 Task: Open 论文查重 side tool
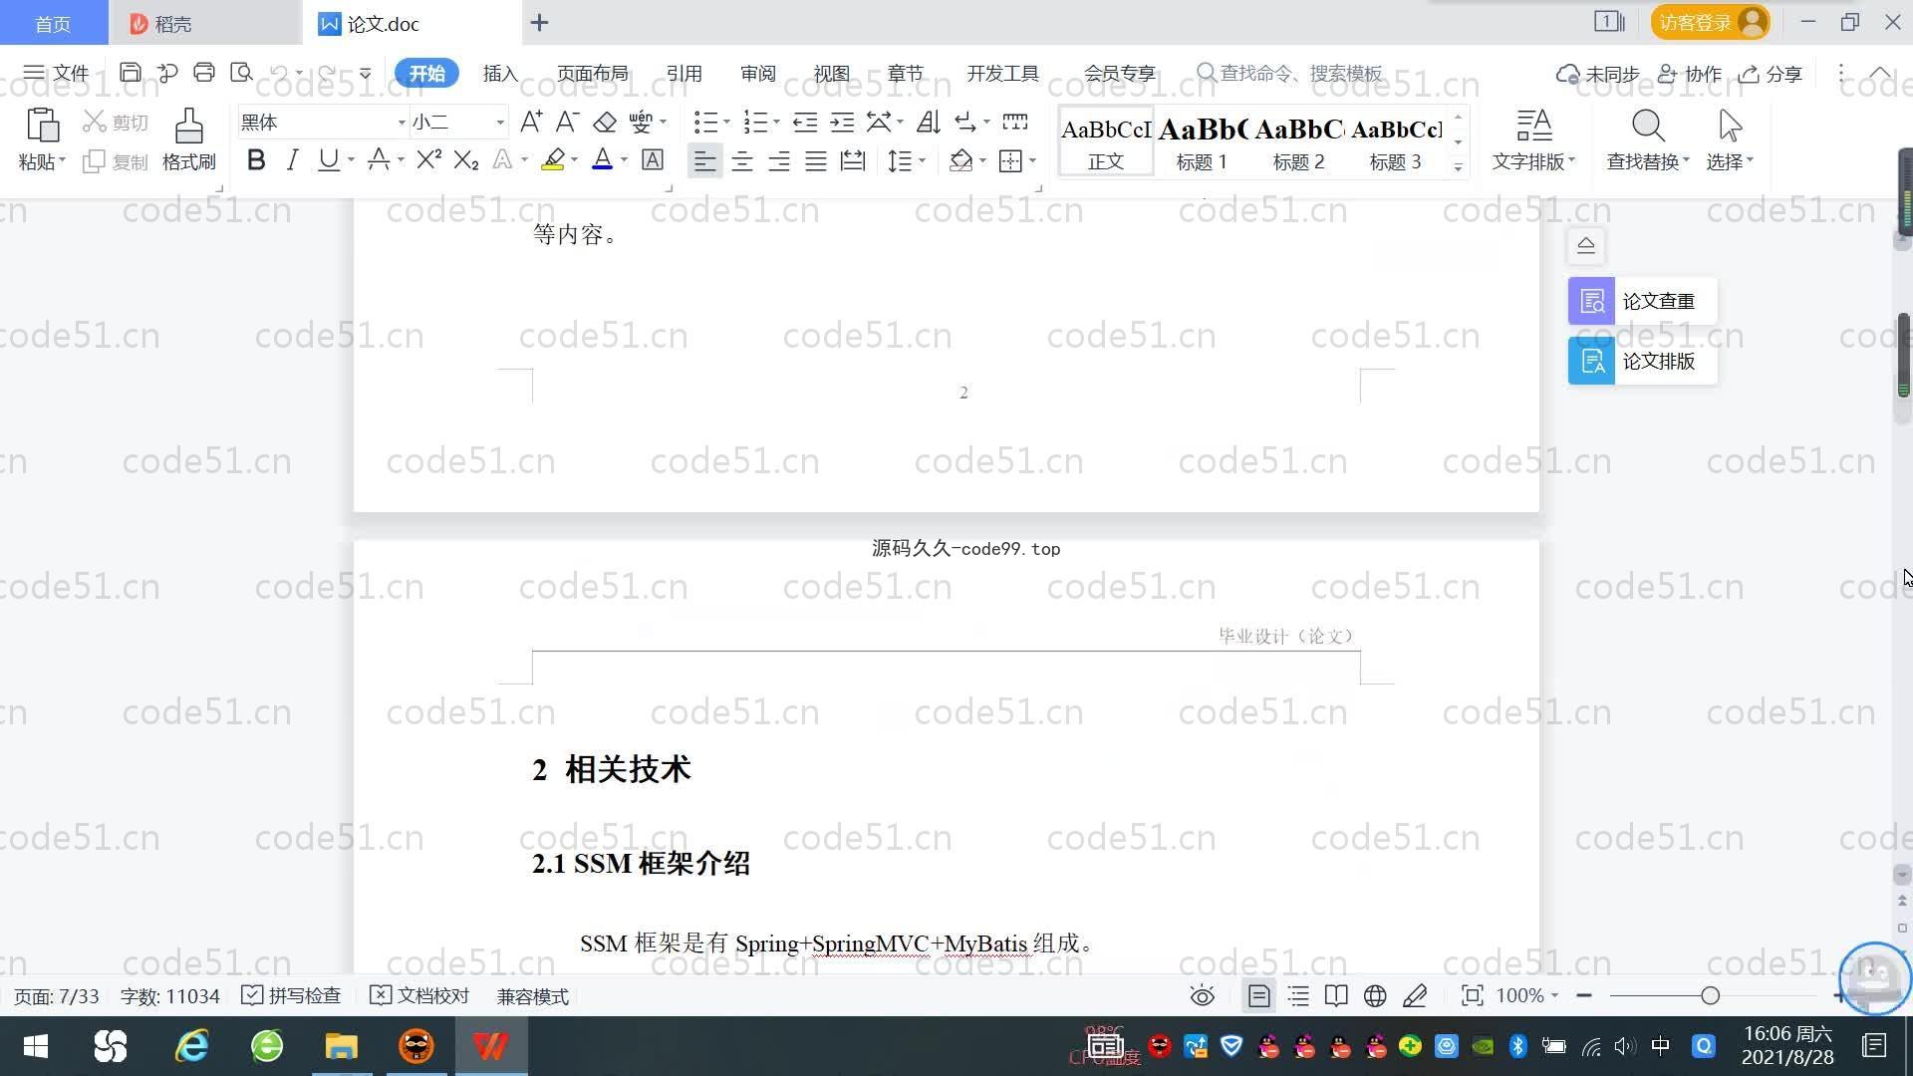pyautogui.click(x=1642, y=301)
